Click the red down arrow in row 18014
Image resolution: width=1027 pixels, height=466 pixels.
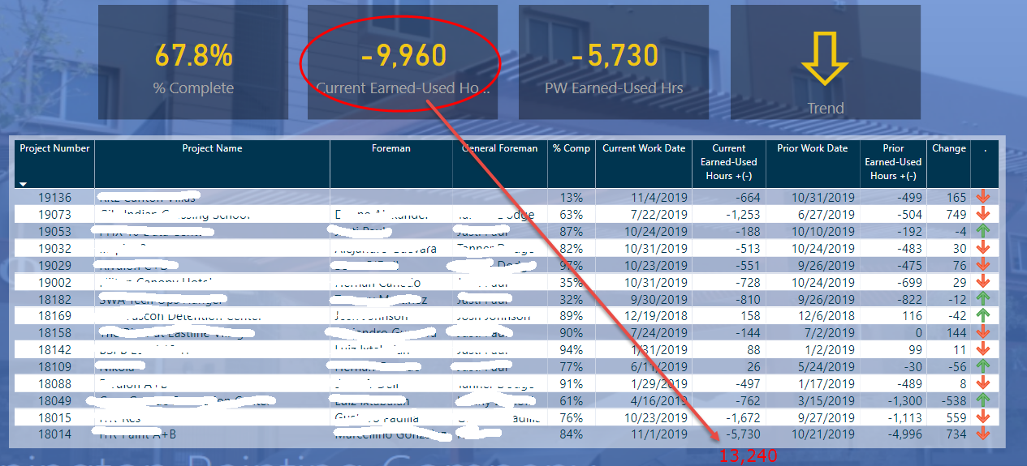(983, 434)
